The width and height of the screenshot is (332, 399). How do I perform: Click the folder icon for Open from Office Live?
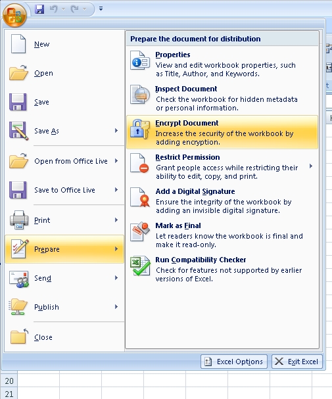point(18,161)
